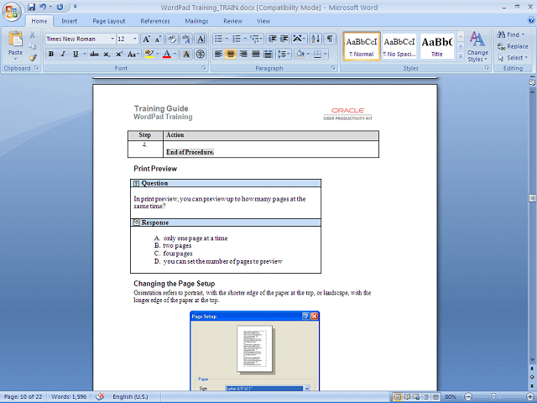This screenshot has height=403, width=537.
Task: Expand Numbering list options arrow
Action: pos(244,39)
